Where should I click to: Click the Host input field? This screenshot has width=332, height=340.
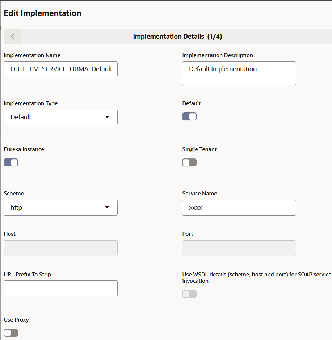pos(60,248)
